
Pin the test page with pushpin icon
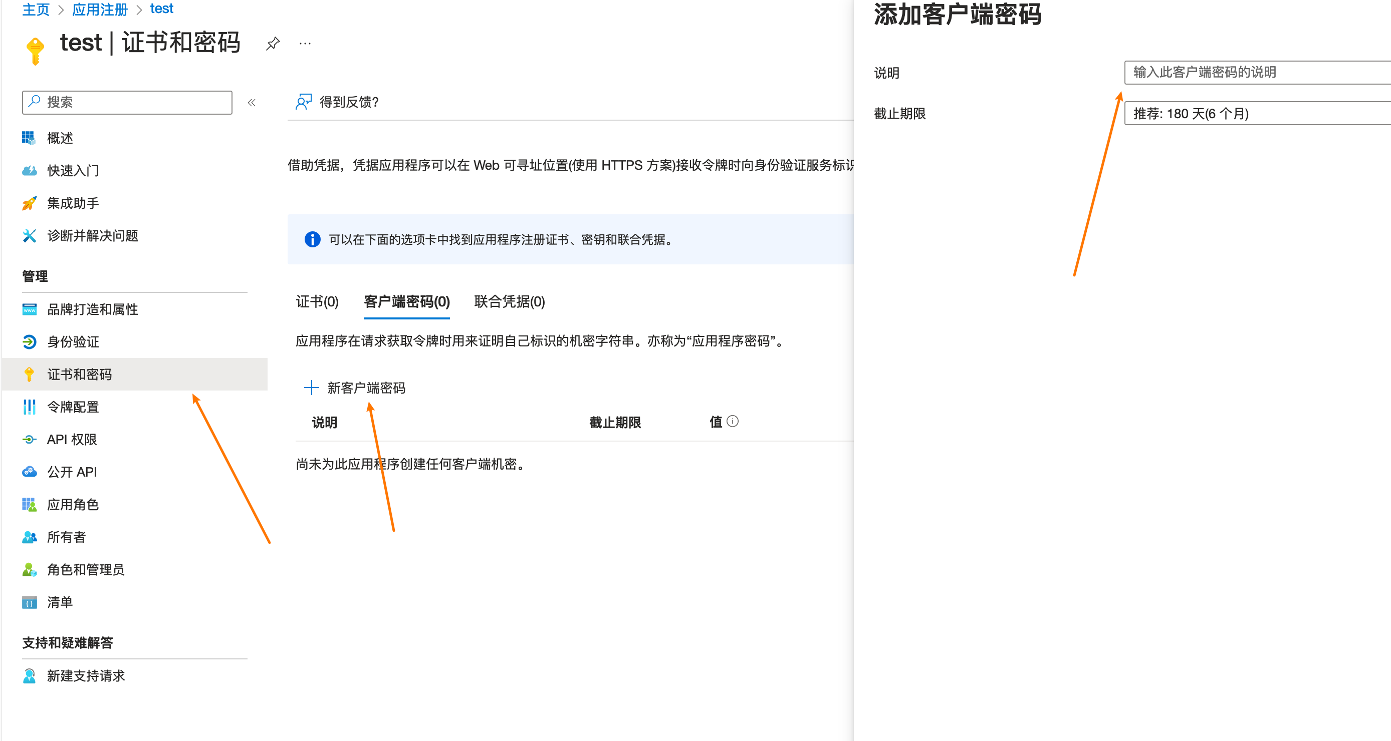pyautogui.click(x=273, y=44)
